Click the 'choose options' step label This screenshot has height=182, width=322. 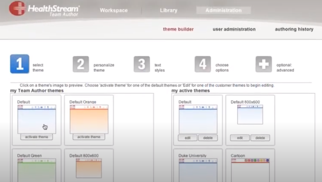(x=222, y=67)
